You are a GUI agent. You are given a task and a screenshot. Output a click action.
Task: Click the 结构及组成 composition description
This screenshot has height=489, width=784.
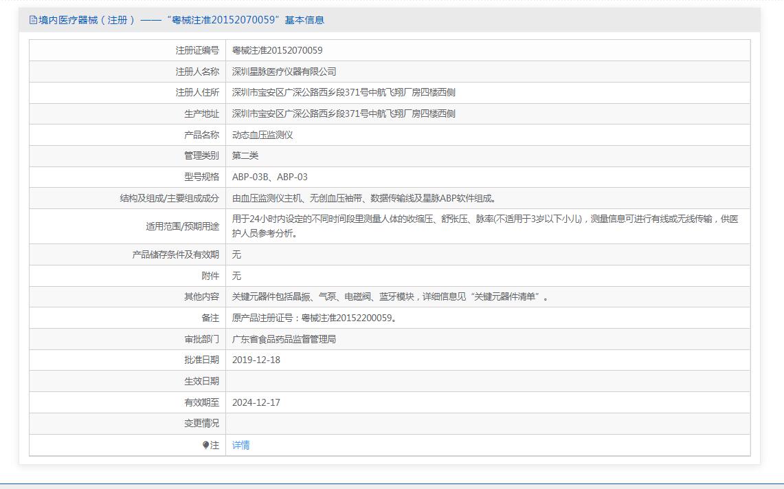tap(364, 198)
